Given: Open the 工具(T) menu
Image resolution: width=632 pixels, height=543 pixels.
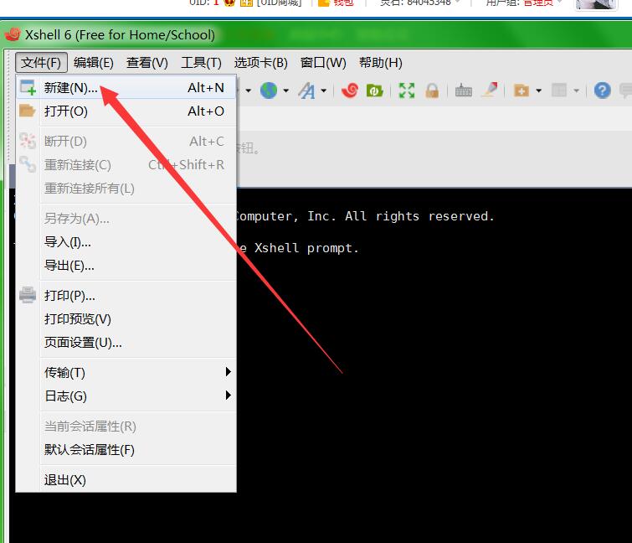Looking at the screenshot, I should tap(201, 63).
